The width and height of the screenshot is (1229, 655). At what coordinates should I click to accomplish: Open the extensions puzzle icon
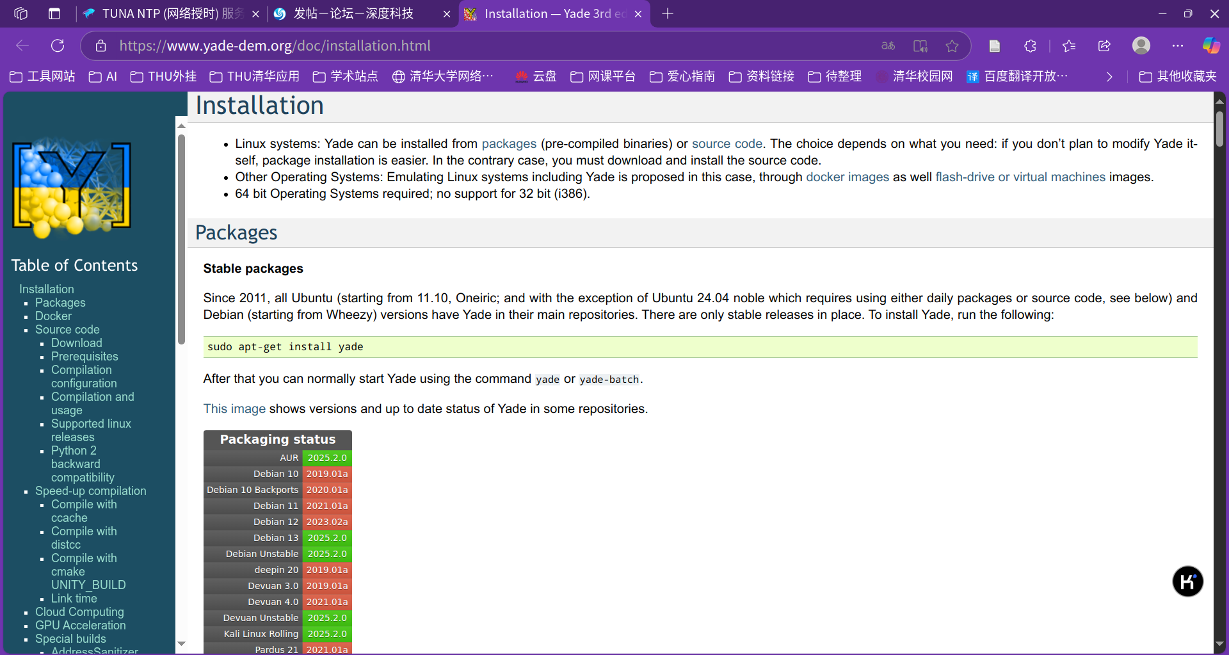pos(1030,46)
